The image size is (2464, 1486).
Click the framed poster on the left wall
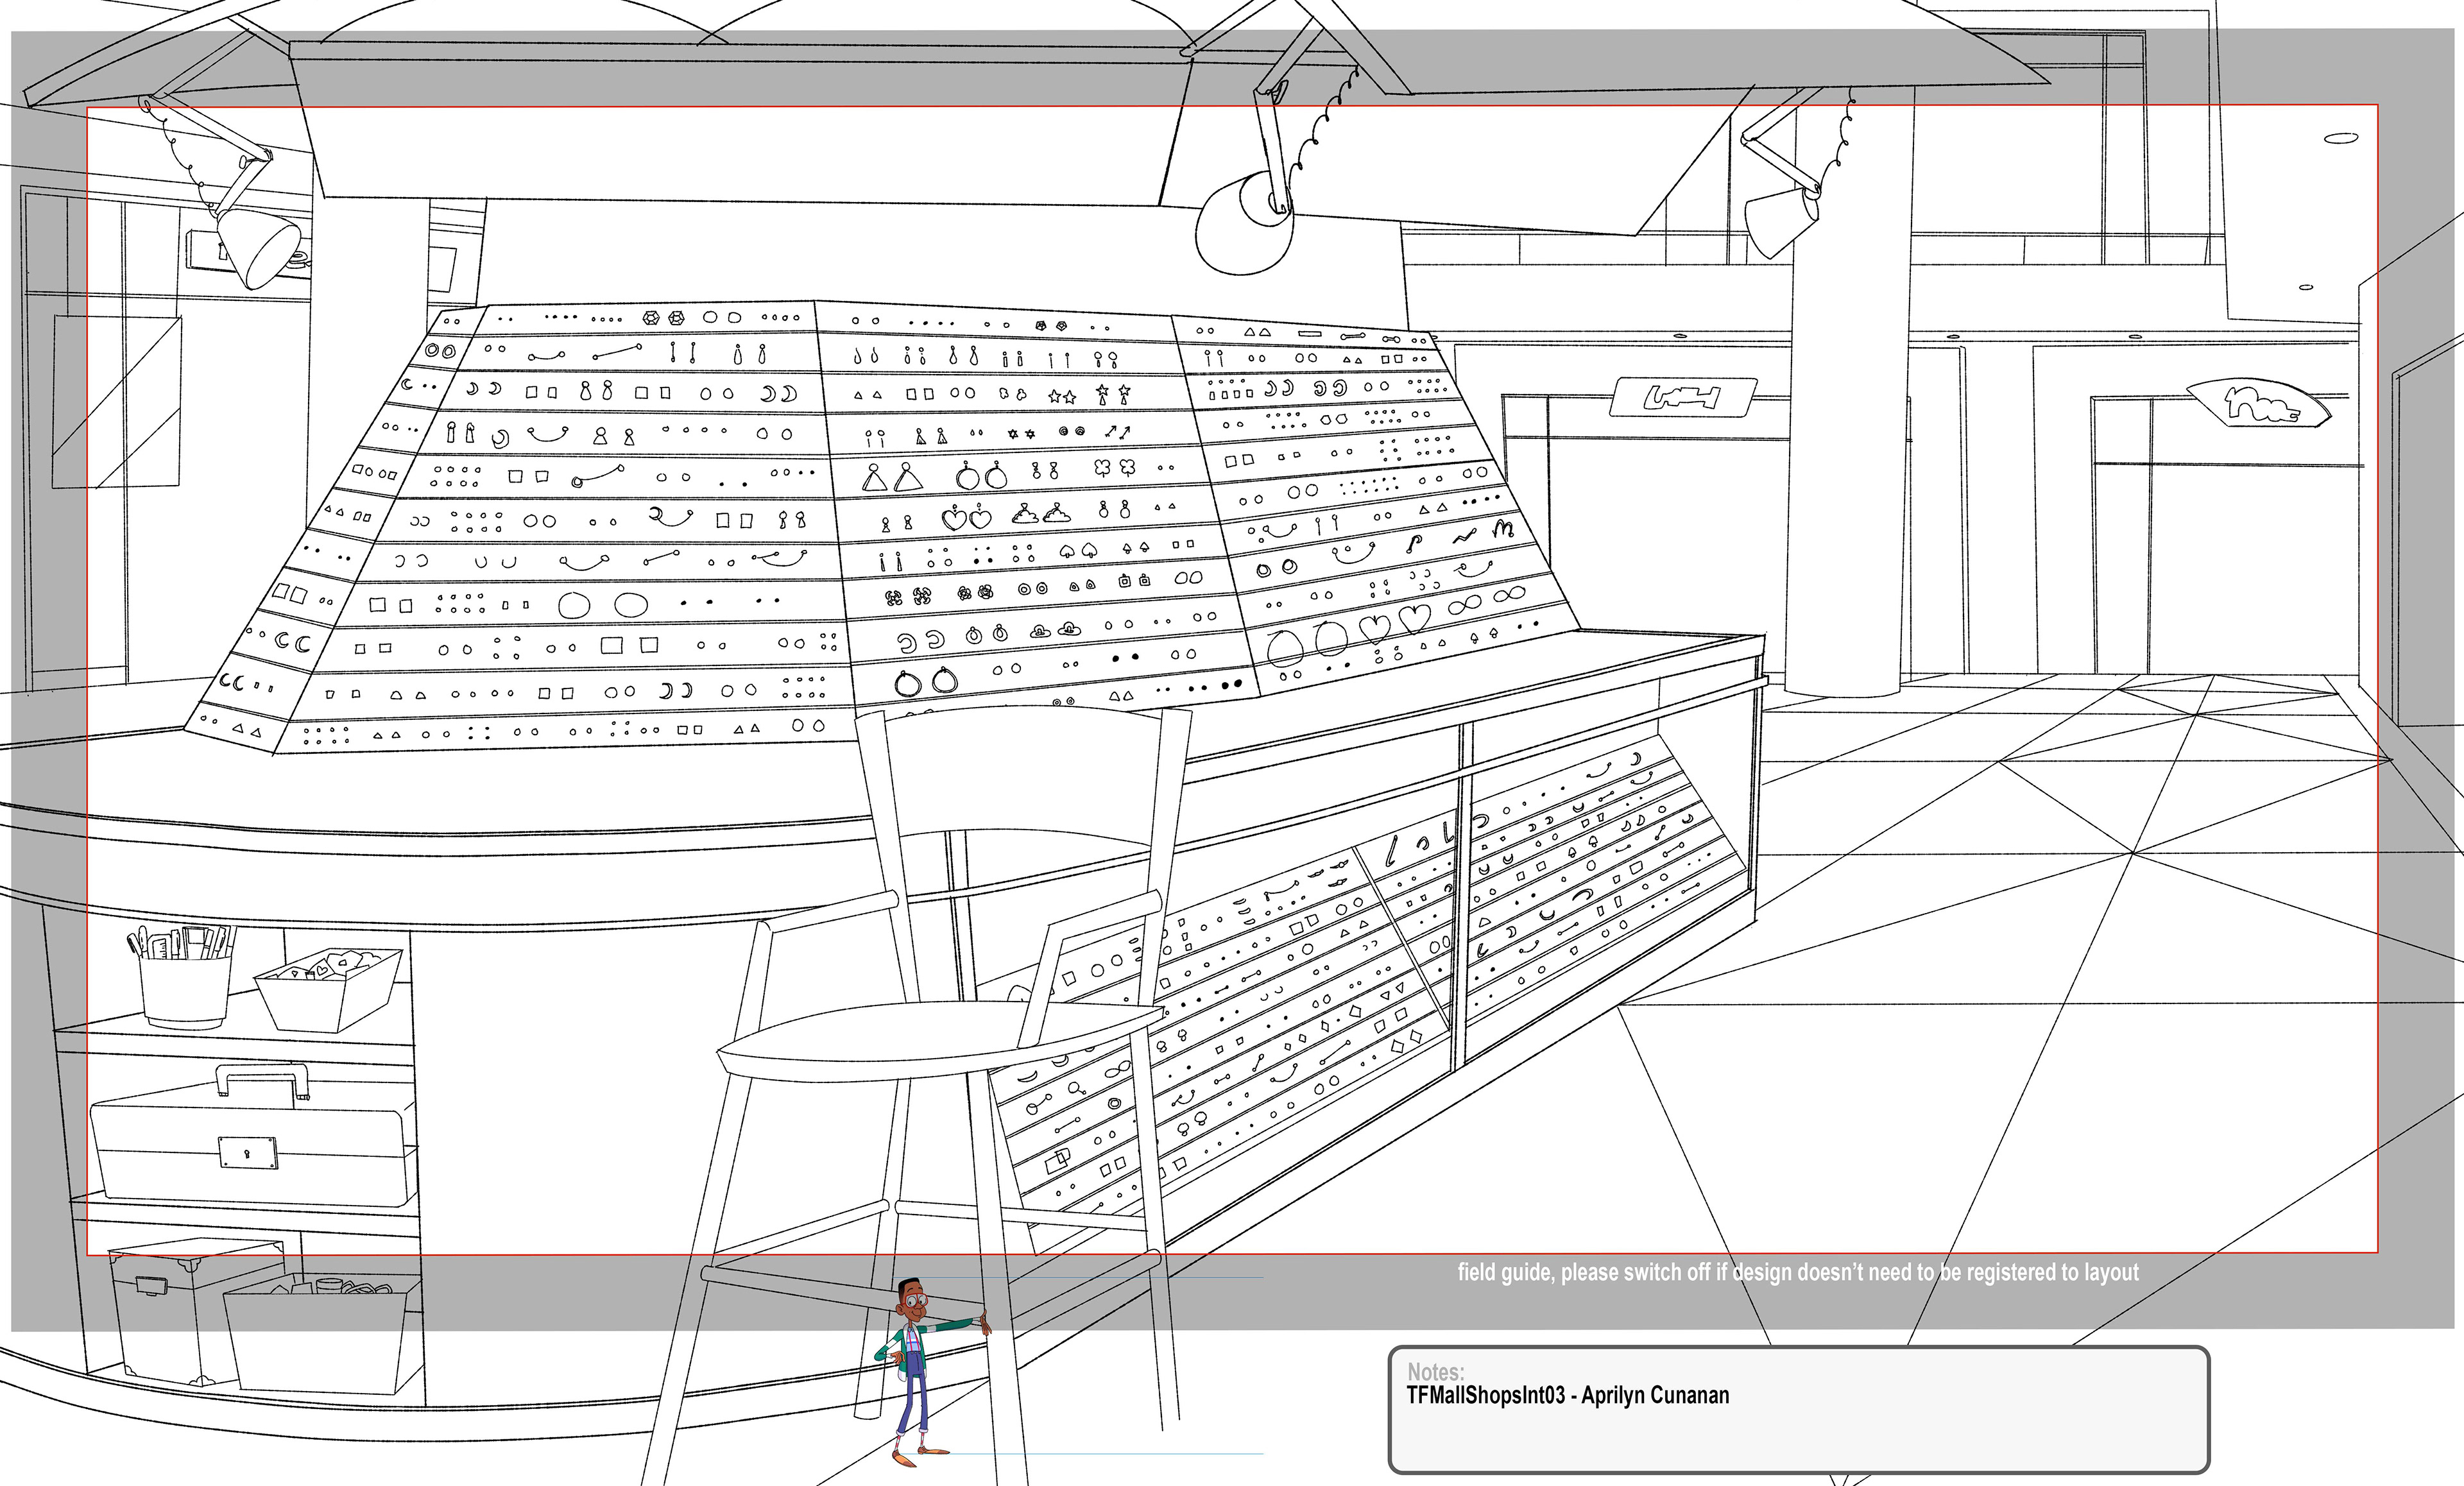[117, 402]
